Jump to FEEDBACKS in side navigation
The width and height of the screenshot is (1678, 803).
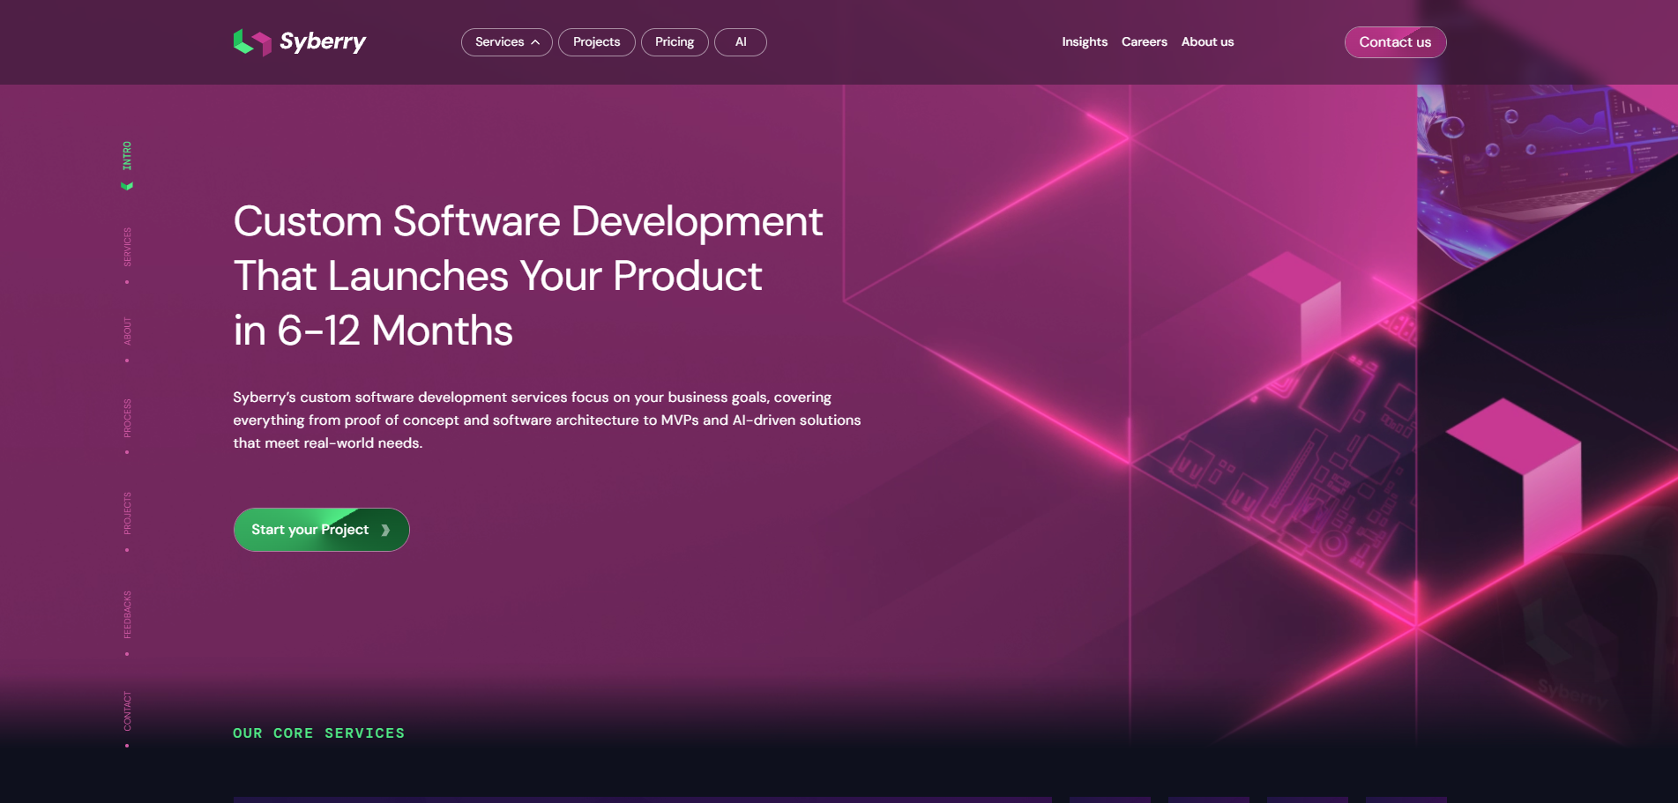127,614
